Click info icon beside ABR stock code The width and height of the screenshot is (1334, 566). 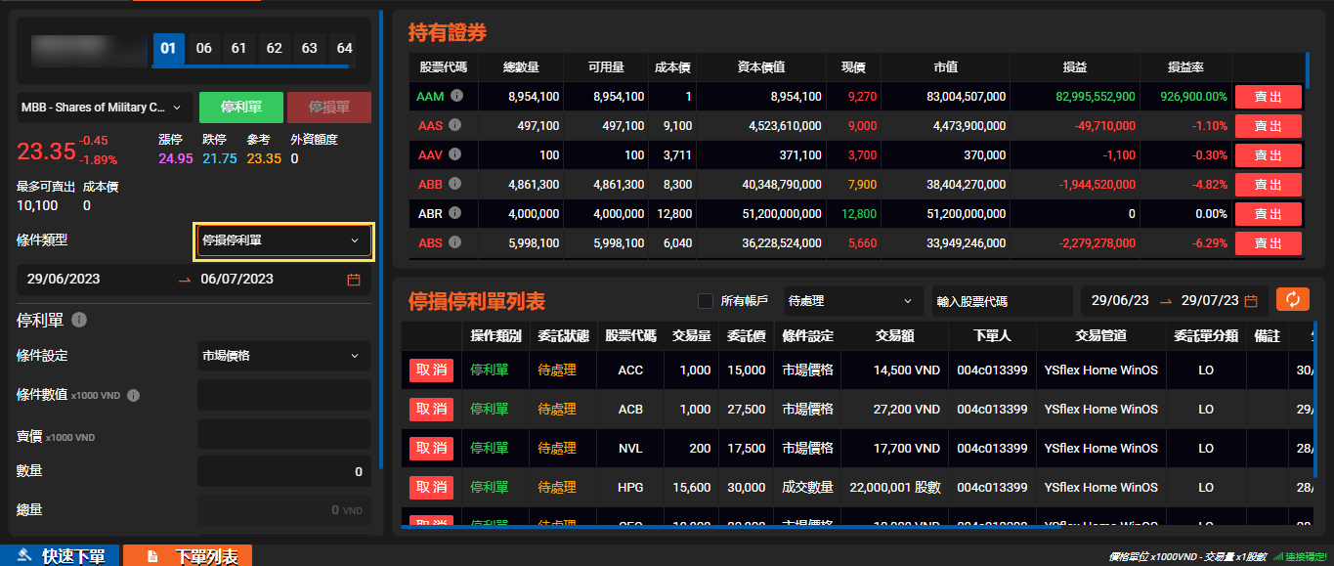(x=455, y=214)
